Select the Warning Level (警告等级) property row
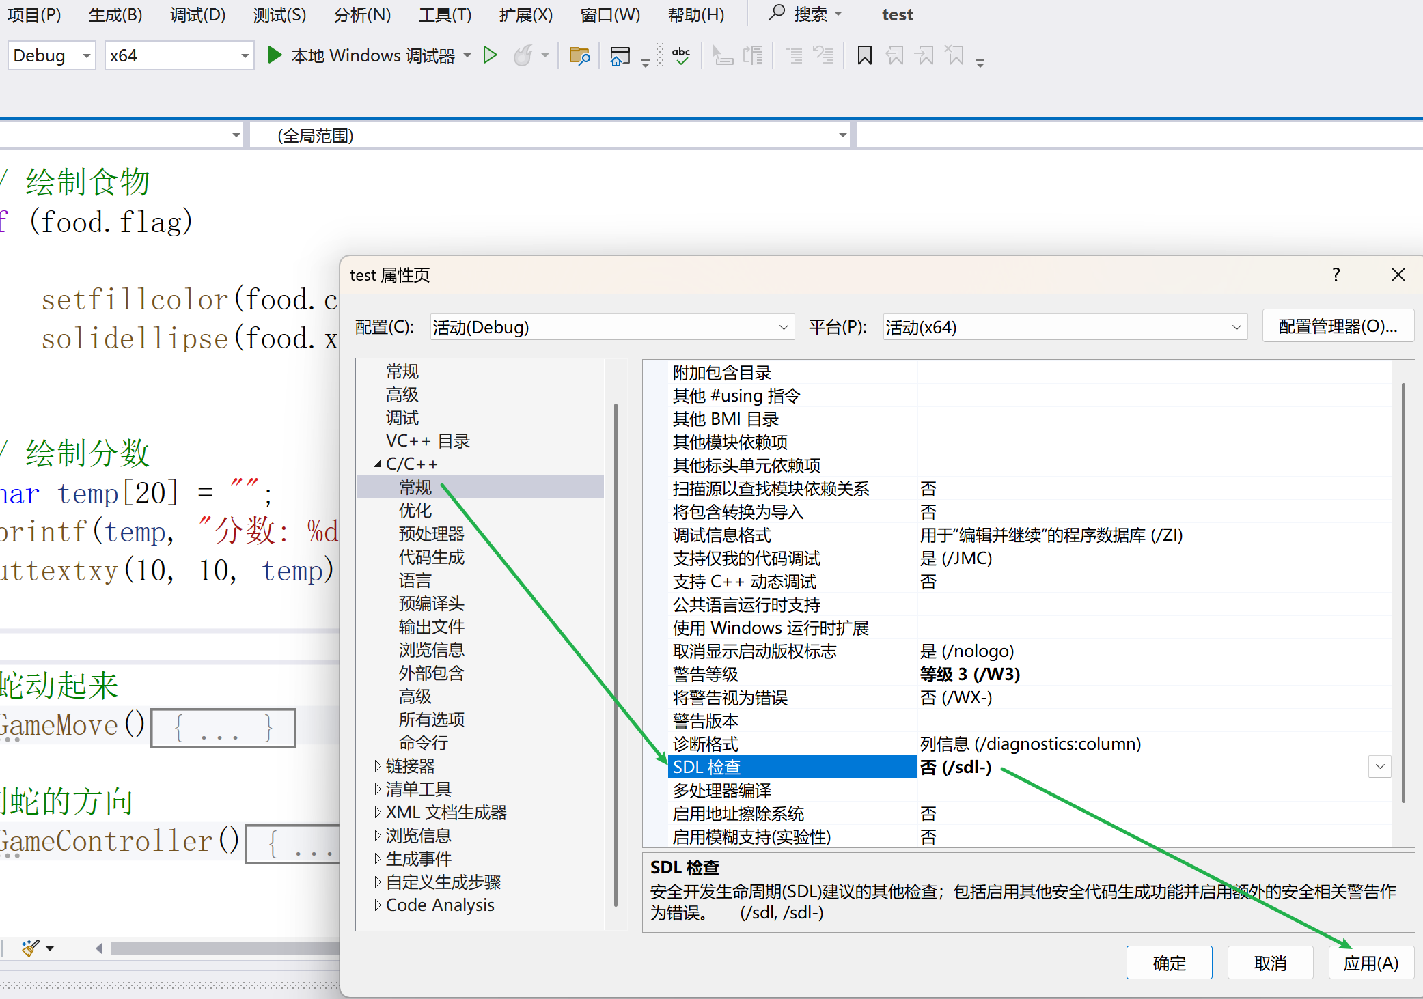This screenshot has width=1423, height=999. (x=1030, y=675)
